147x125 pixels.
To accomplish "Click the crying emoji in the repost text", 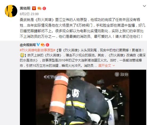I will [22, 55].
